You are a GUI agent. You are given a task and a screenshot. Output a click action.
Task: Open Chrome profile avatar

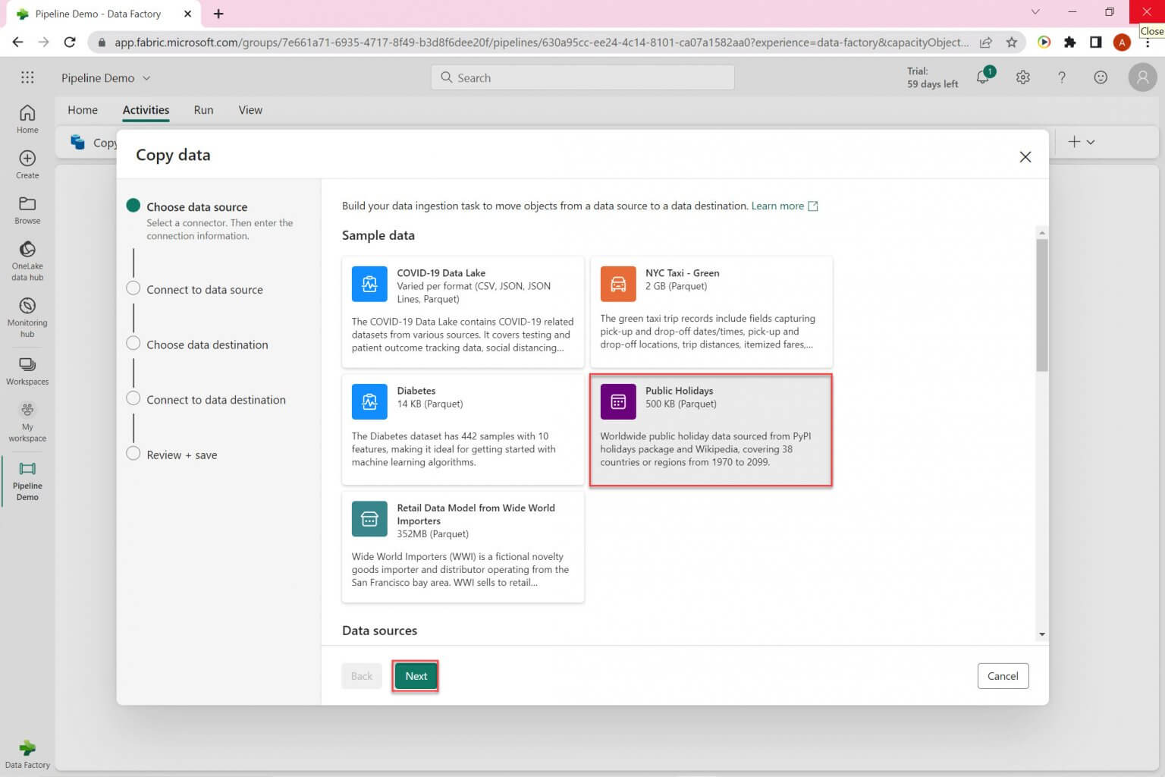[1122, 42]
